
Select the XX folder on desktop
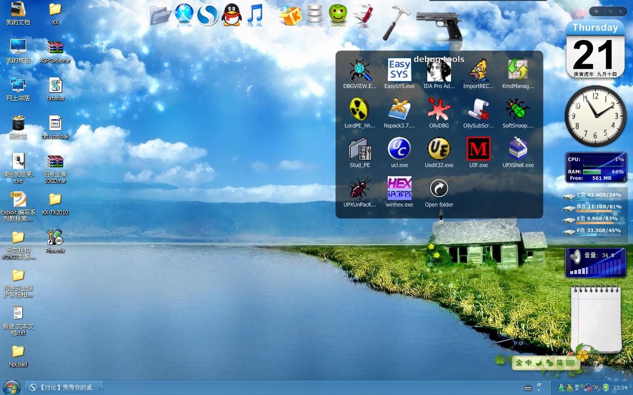point(55,14)
